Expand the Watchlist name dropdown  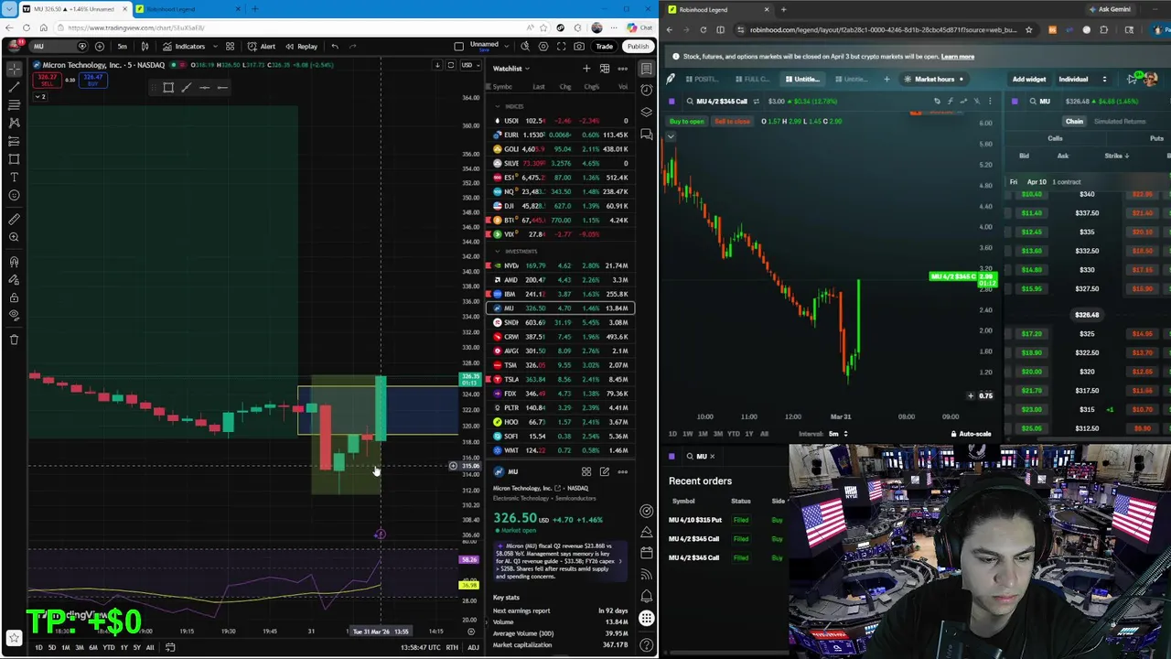(x=510, y=69)
